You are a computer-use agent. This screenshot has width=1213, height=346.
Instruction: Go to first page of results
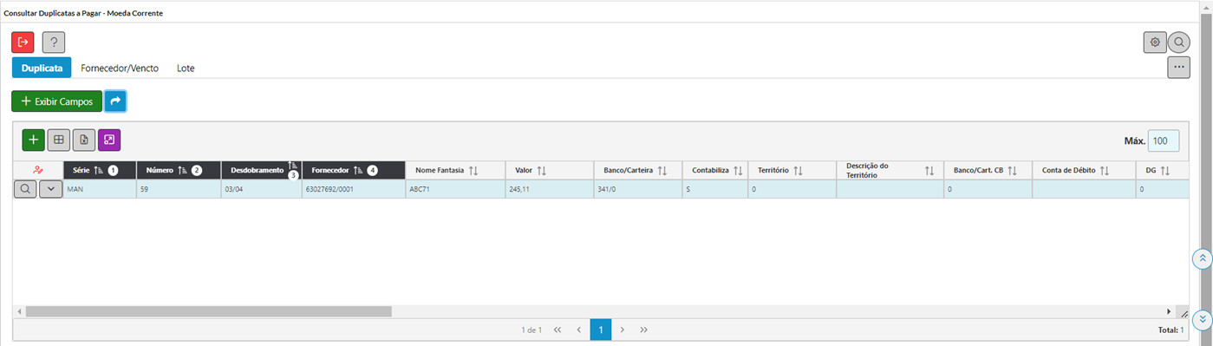pos(558,330)
